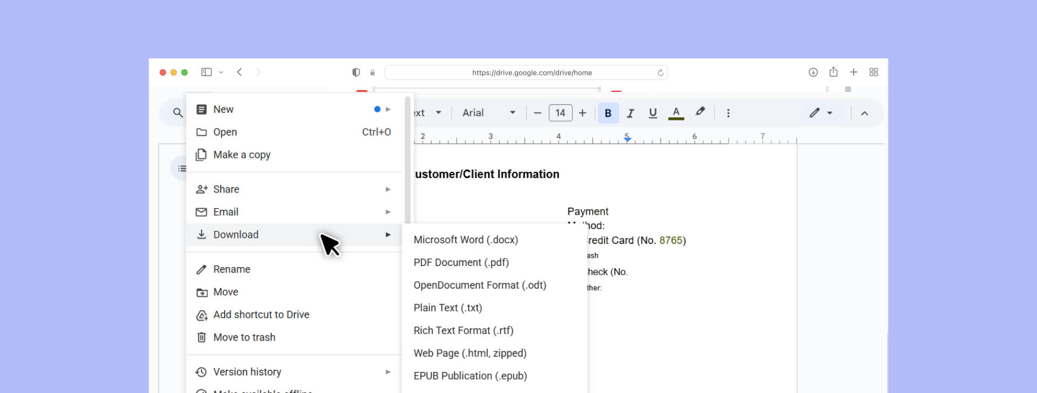Click the Customer/Client Information heading

[x=486, y=174]
